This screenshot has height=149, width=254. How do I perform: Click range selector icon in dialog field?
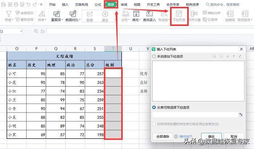(x=241, y=115)
